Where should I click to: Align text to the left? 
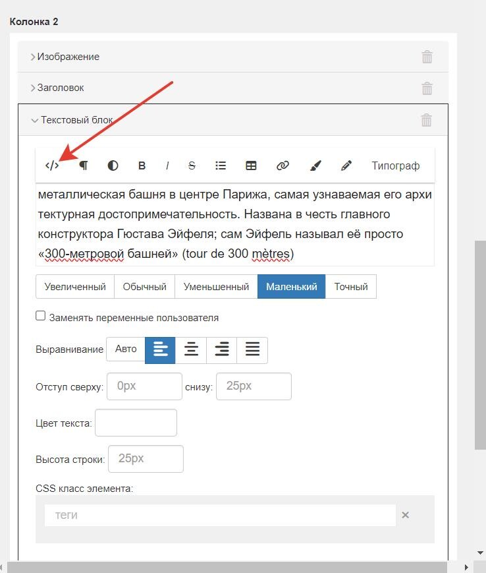(x=160, y=350)
